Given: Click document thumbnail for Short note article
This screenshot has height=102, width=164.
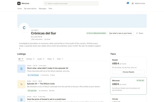Looking at the screenshot, I should (x=21, y=69).
